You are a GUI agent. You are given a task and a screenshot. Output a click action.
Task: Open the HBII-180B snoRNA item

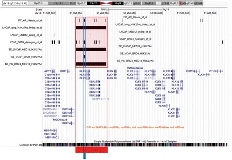pos(50,130)
